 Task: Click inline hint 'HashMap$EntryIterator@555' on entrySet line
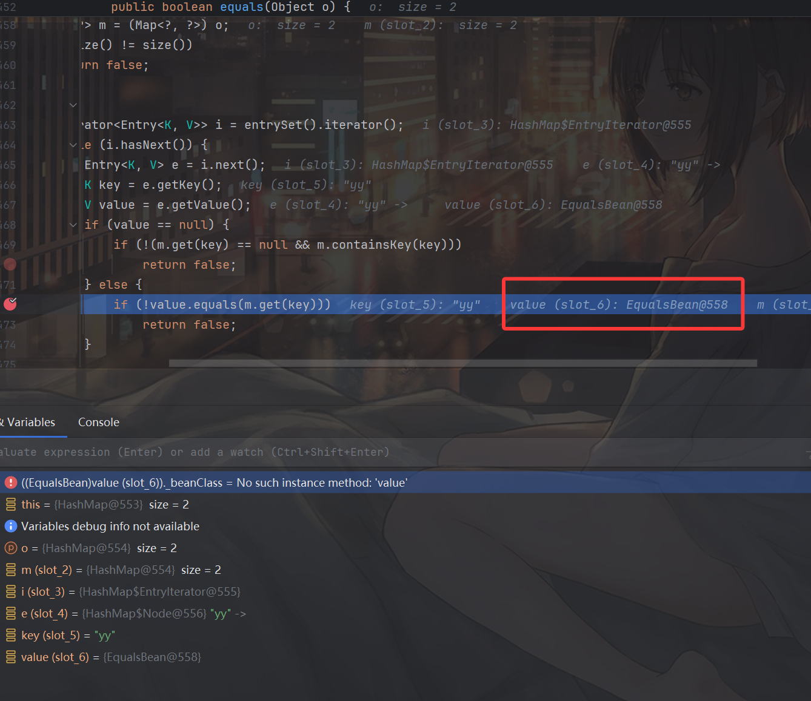600,125
